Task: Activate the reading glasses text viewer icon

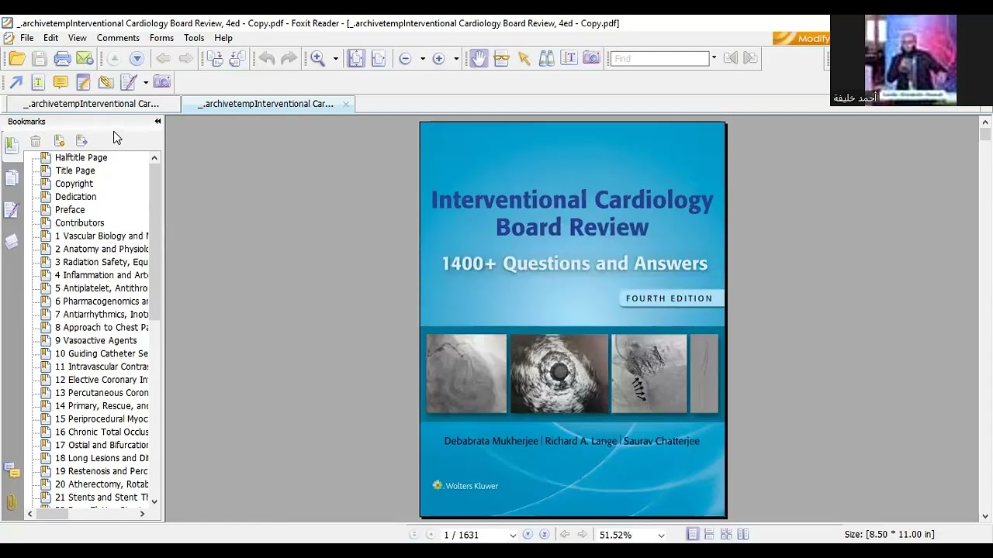Action: pyautogui.click(x=501, y=58)
